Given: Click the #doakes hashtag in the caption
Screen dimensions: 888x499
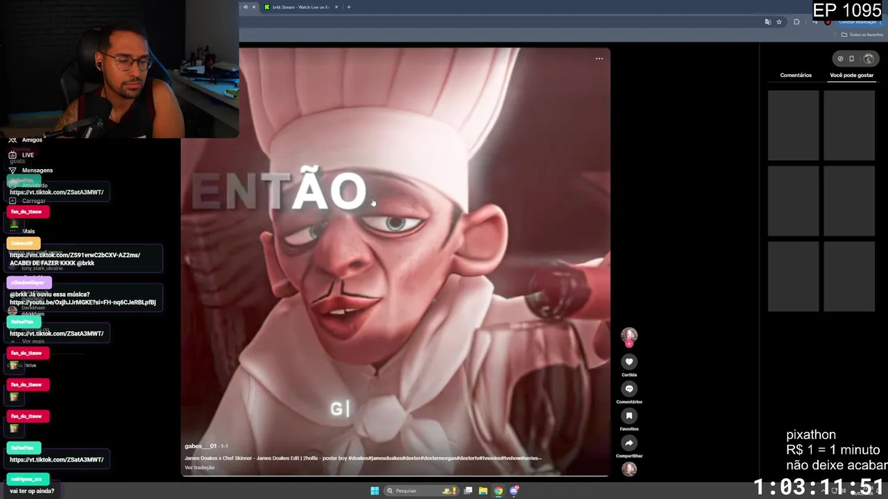Looking at the screenshot, I should (359, 458).
